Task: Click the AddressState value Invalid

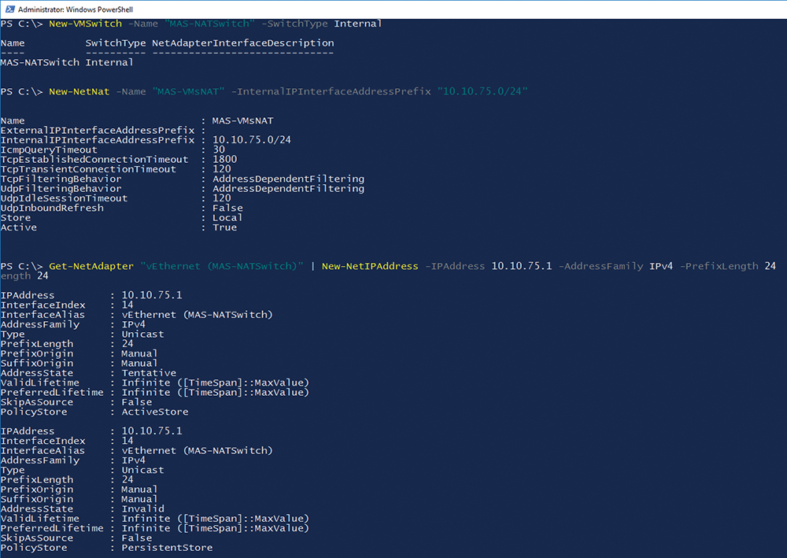Action: [x=142, y=508]
